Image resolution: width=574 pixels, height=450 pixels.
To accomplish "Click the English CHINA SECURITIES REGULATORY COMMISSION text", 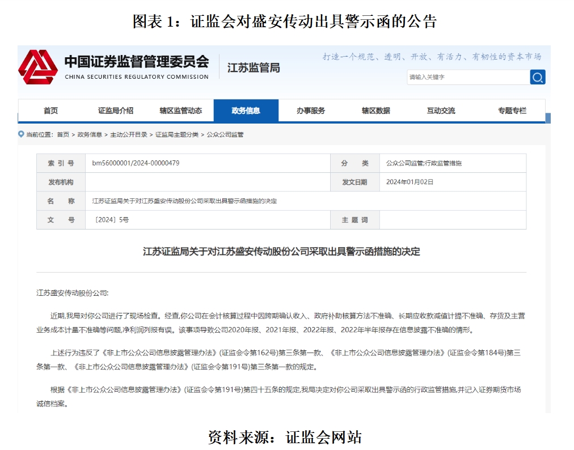I will pos(137,77).
